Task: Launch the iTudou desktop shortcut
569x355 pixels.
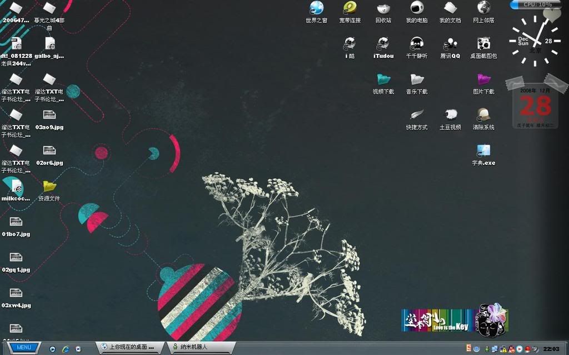Action: [383, 43]
